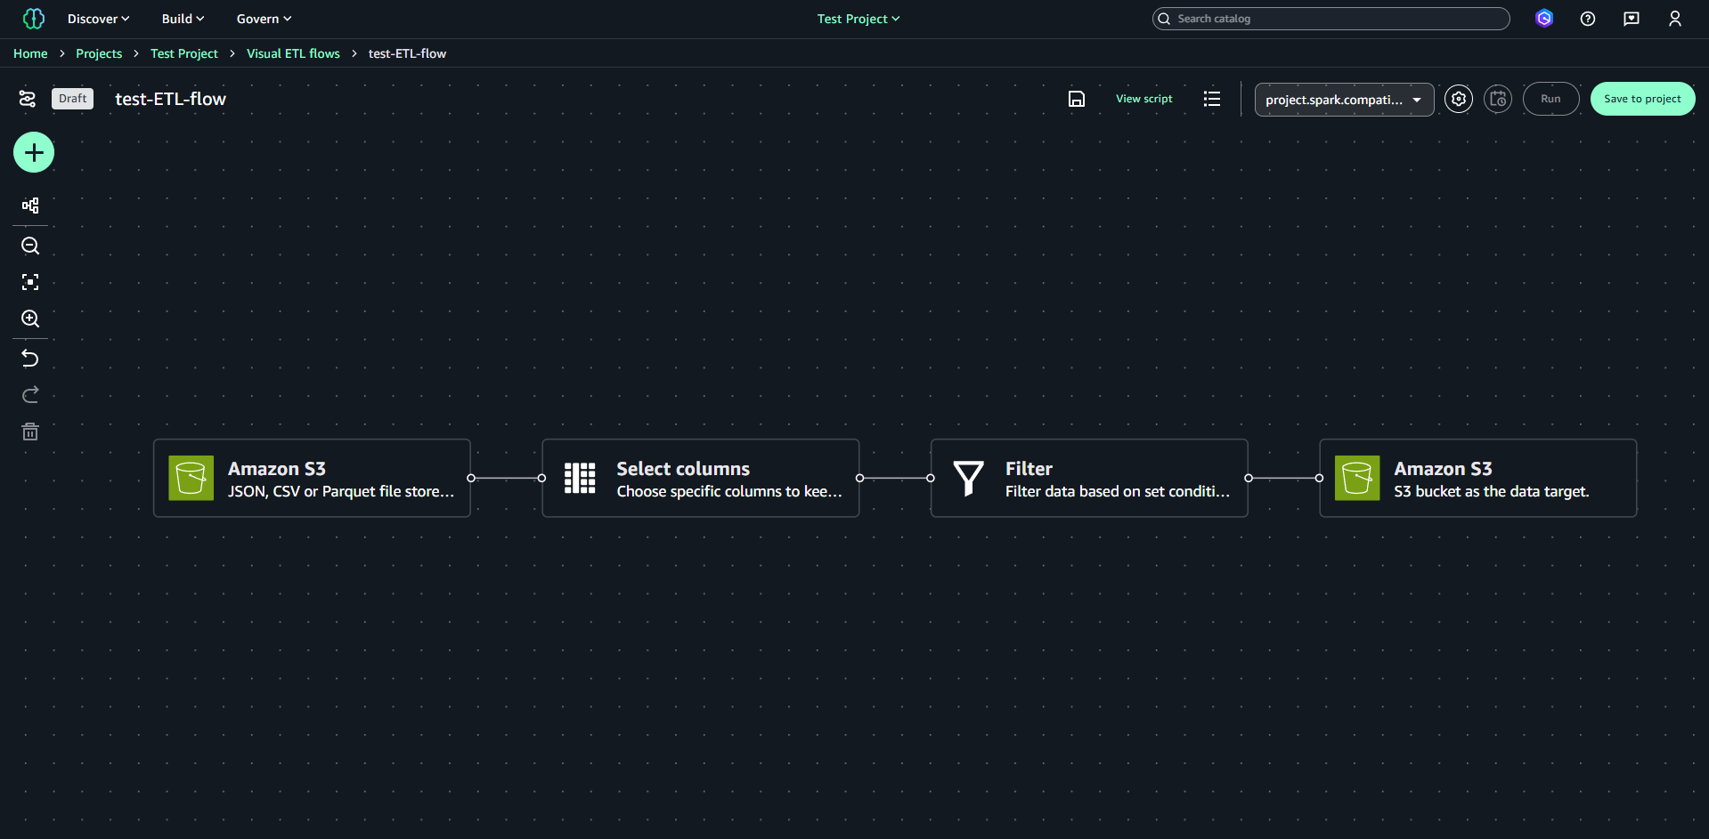
Task: Click the SageMaker Unified Studio logo
Action: pyautogui.click(x=34, y=19)
